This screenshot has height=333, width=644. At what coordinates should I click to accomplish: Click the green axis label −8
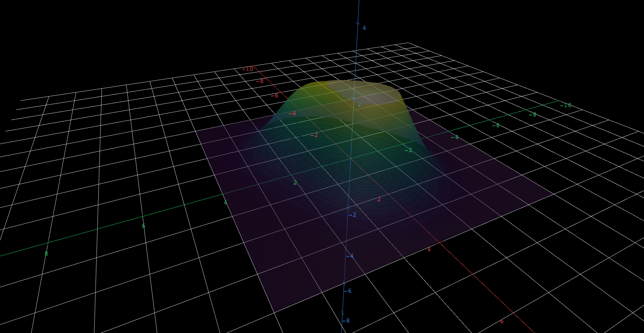pos(533,115)
